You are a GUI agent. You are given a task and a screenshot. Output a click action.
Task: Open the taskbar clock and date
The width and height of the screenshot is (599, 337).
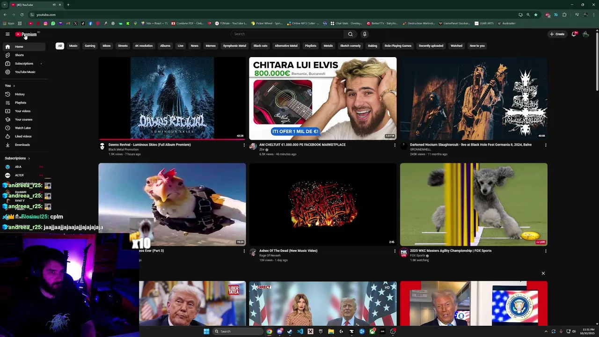coord(588,331)
